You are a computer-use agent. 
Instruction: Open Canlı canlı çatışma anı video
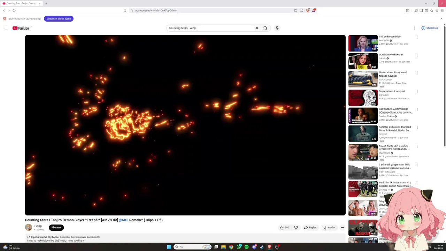click(363, 171)
